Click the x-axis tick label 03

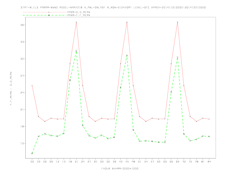coord(38,162)
